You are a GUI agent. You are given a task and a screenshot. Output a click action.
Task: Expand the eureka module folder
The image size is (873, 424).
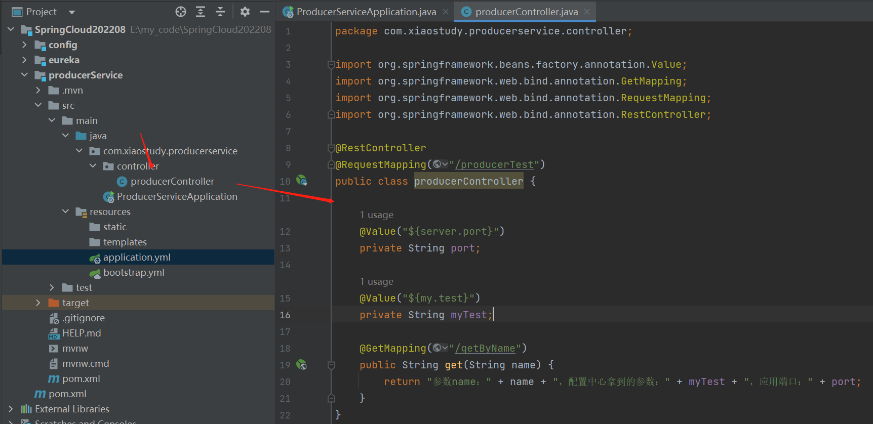point(24,60)
